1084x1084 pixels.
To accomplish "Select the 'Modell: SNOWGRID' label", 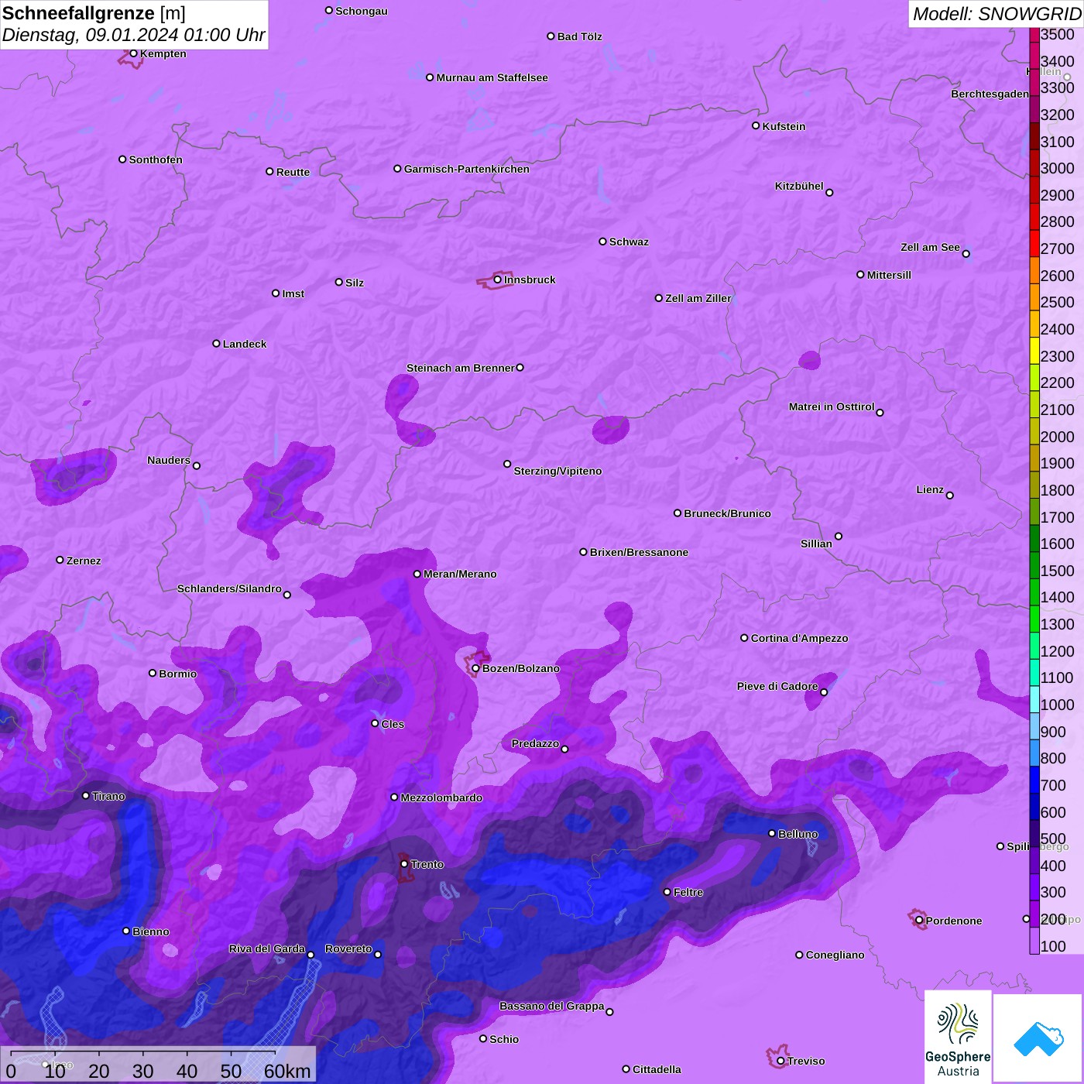I will tap(997, 13).
